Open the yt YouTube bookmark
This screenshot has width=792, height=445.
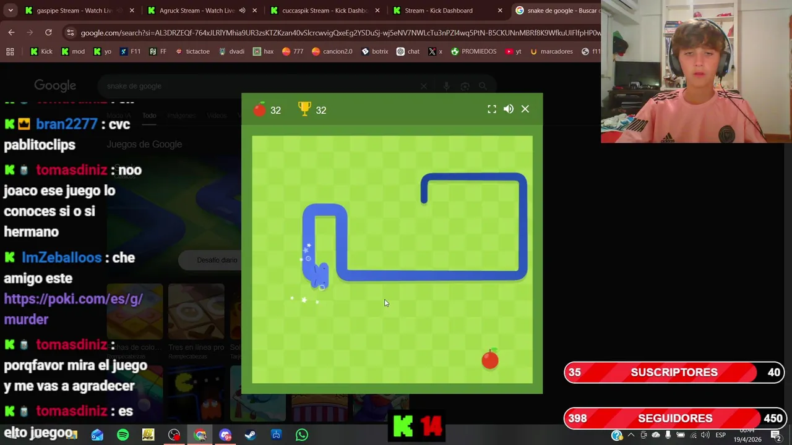(x=513, y=51)
